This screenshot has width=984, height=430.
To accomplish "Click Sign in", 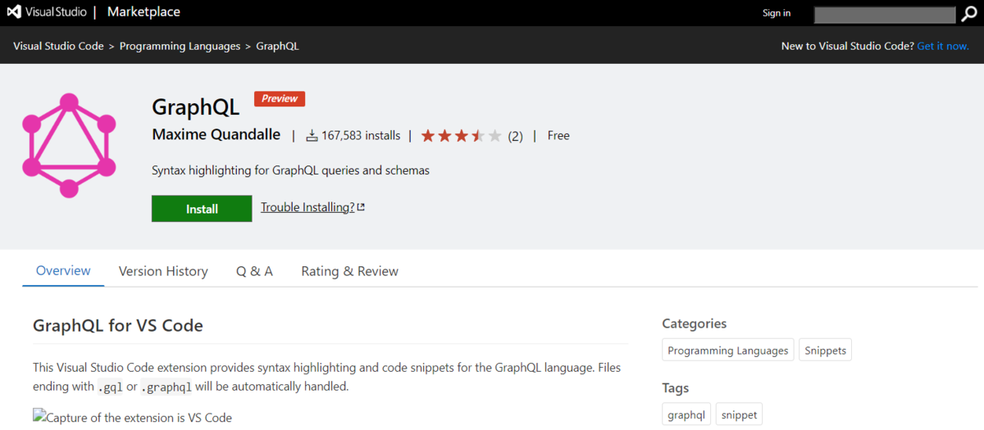I will [777, 13].
